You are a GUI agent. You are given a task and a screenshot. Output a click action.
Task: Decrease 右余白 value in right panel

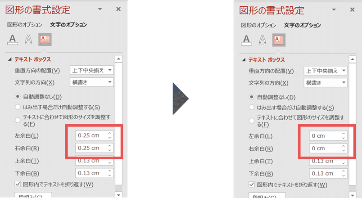[x=344, y=151]
